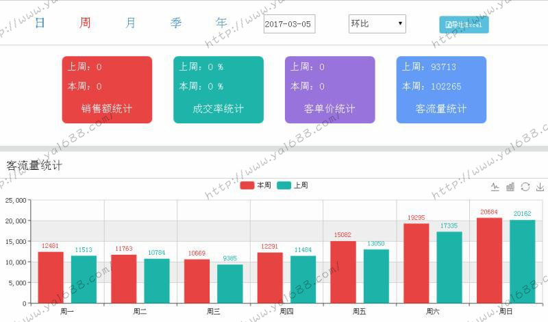Switch chart to line view icon
548x322 pixels.
[x=495, y=186]
